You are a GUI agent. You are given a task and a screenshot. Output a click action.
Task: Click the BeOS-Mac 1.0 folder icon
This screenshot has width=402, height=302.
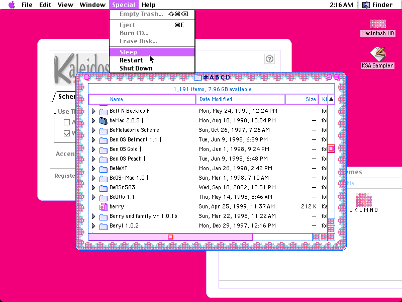pyautogui.click(x=104, y=178)
